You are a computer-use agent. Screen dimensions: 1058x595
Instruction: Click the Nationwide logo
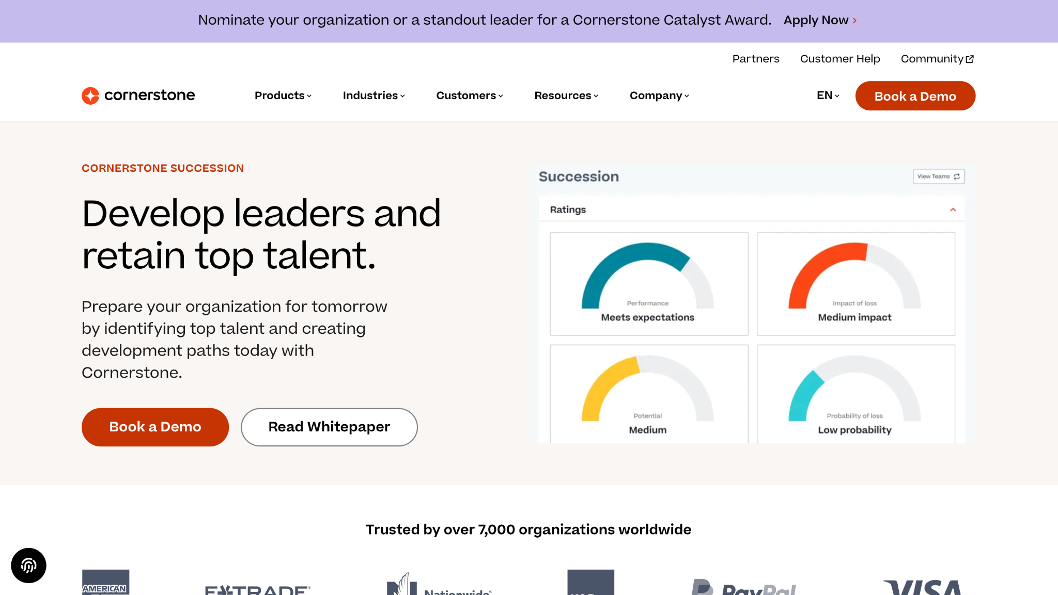(x=440, y=584)
